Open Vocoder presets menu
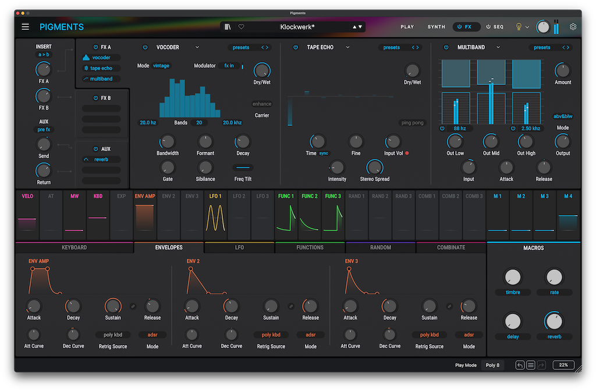The width and height of the screenshot is (596, 391). pos(241,48)
